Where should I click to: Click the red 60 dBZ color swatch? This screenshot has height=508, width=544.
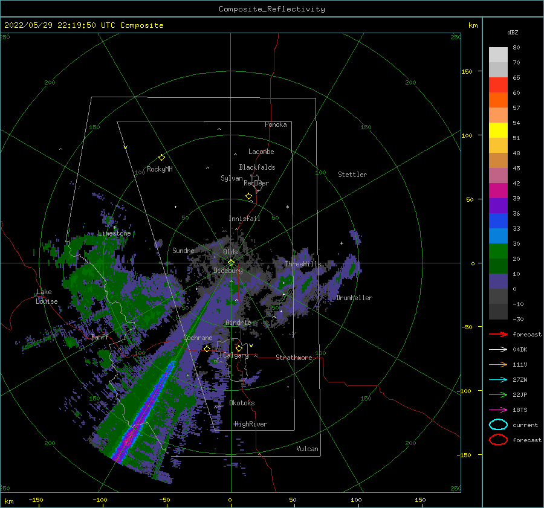point(498,85)
